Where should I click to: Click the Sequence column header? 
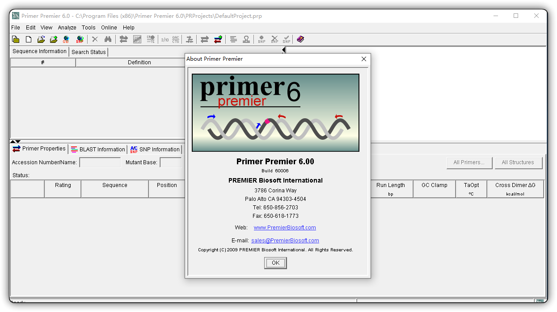[x=115, y=189]
